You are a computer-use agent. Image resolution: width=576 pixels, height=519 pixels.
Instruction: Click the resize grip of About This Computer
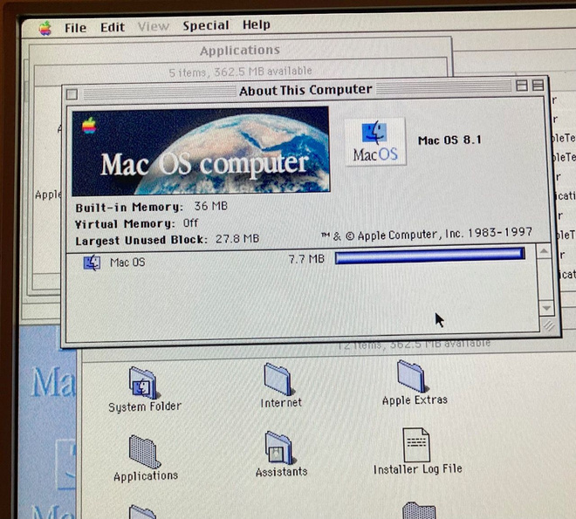click(549, 325)
